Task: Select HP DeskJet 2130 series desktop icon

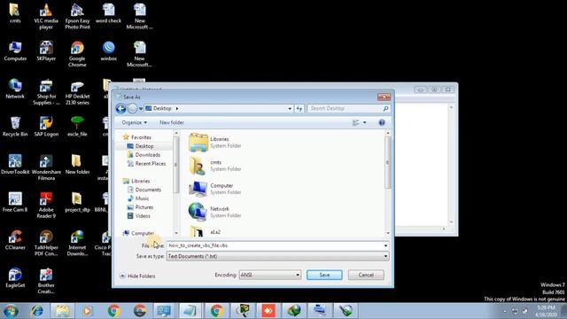Action: [x=77, y=92]
